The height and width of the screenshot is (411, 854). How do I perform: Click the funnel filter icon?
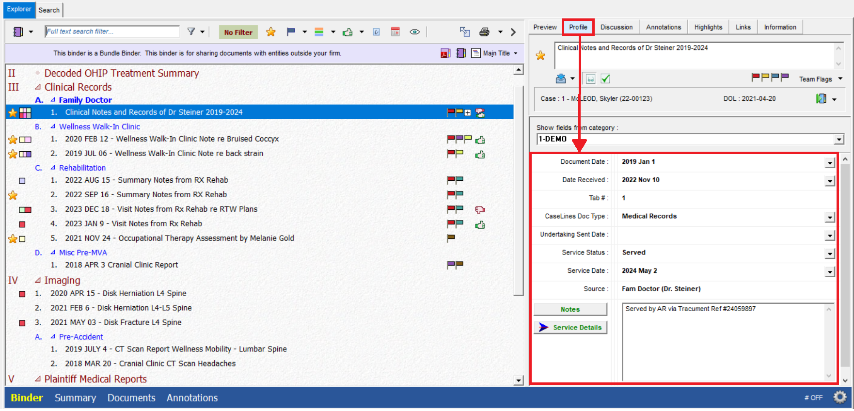pos(191,32)
